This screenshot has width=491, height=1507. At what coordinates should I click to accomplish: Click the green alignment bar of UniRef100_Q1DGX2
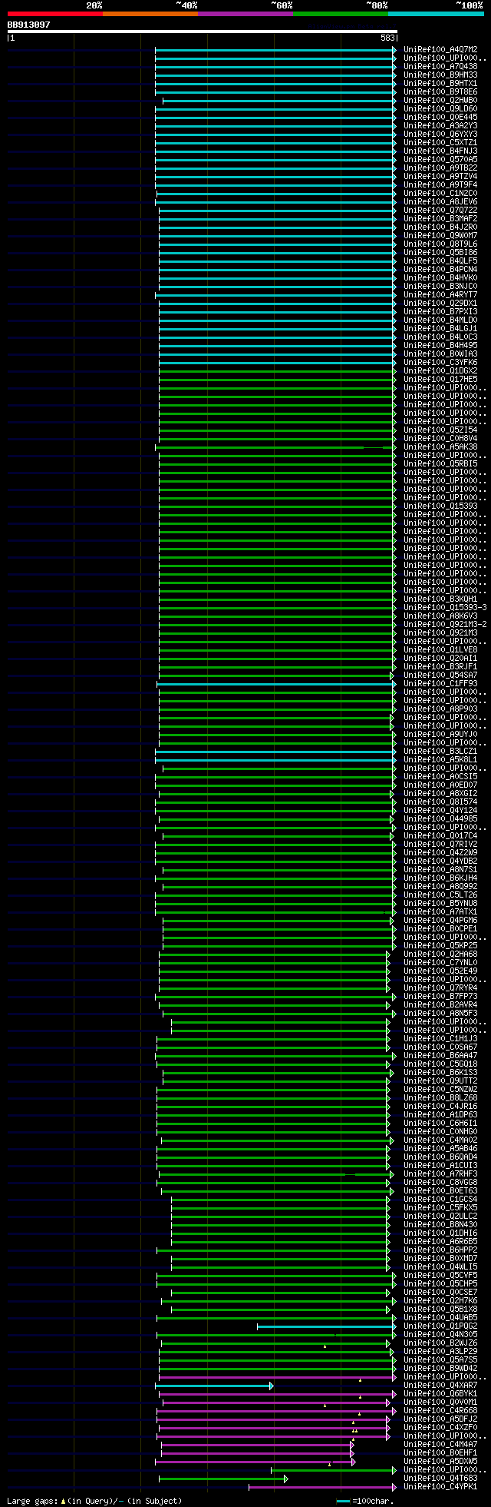tap(278, 371)
